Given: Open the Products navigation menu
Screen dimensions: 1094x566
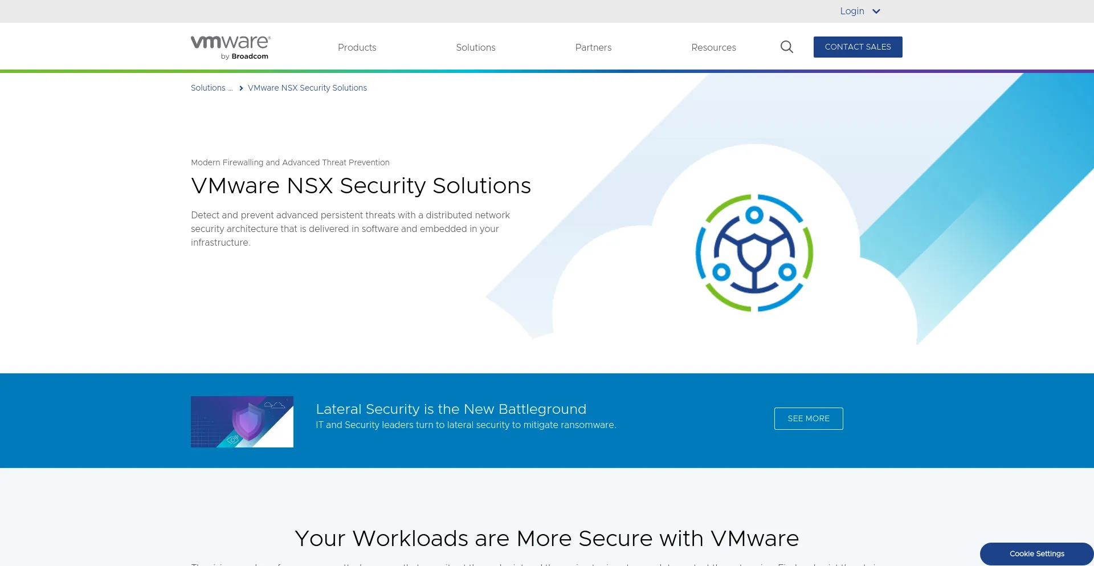Looking at the screenshot, I should coord(357,47).
